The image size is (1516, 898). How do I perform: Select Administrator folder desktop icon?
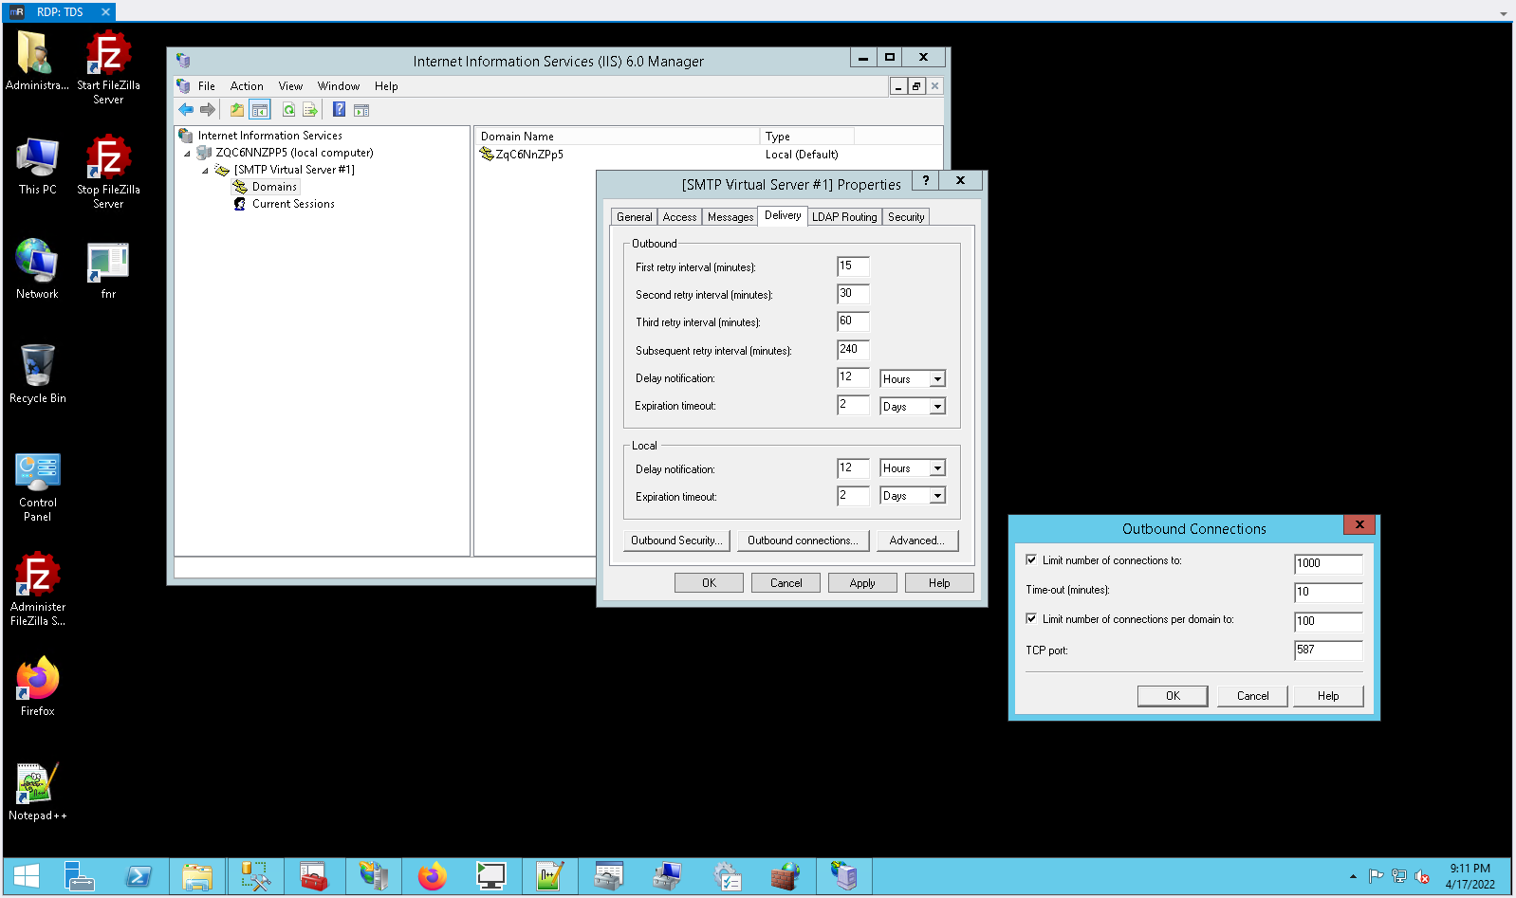pos(38,62)
